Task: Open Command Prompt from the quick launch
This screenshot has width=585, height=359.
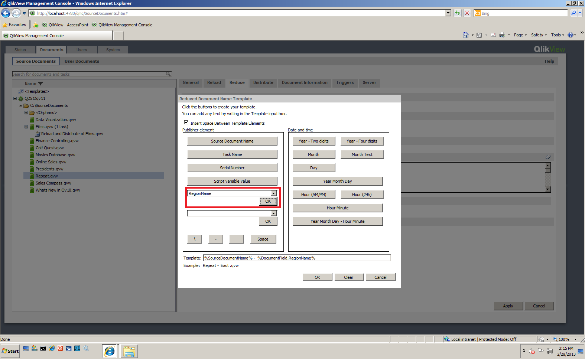Action: pos(43,348)
